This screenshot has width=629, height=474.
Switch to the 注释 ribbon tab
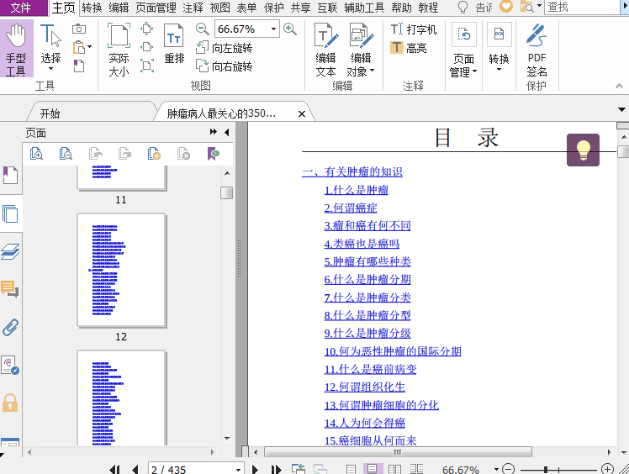[x=193, y=8]
